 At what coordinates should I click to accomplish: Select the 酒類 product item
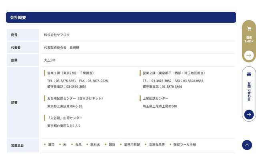point(51,144)
